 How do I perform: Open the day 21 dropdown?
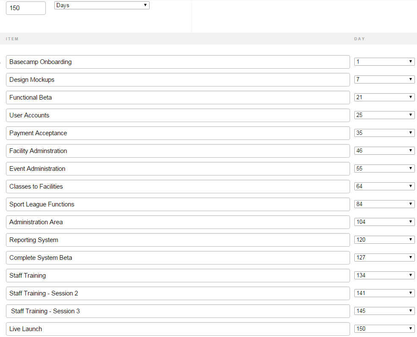pyautogui.click(x=384, y=97)
